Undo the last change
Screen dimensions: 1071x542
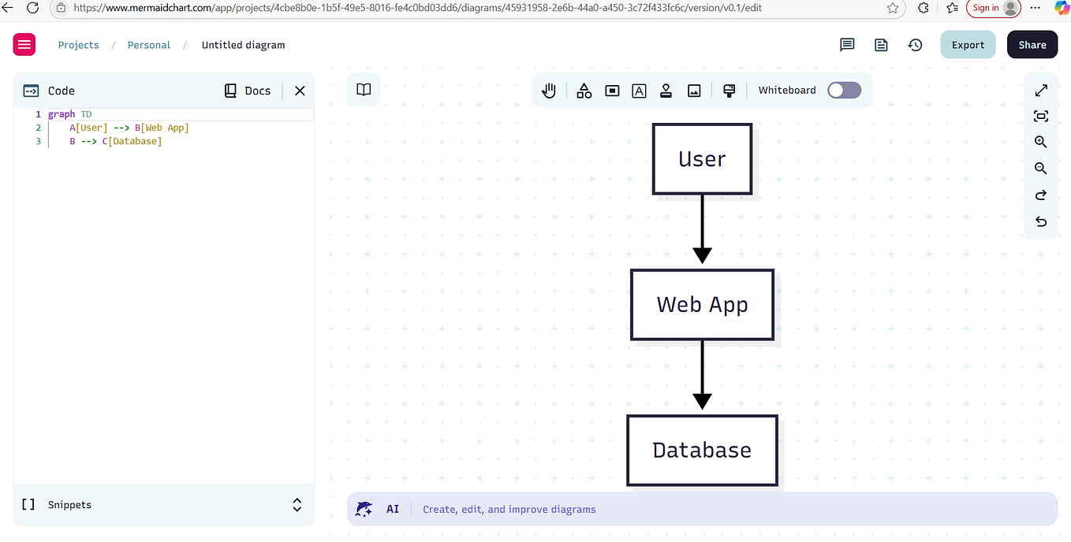[x=1040, y=221]
